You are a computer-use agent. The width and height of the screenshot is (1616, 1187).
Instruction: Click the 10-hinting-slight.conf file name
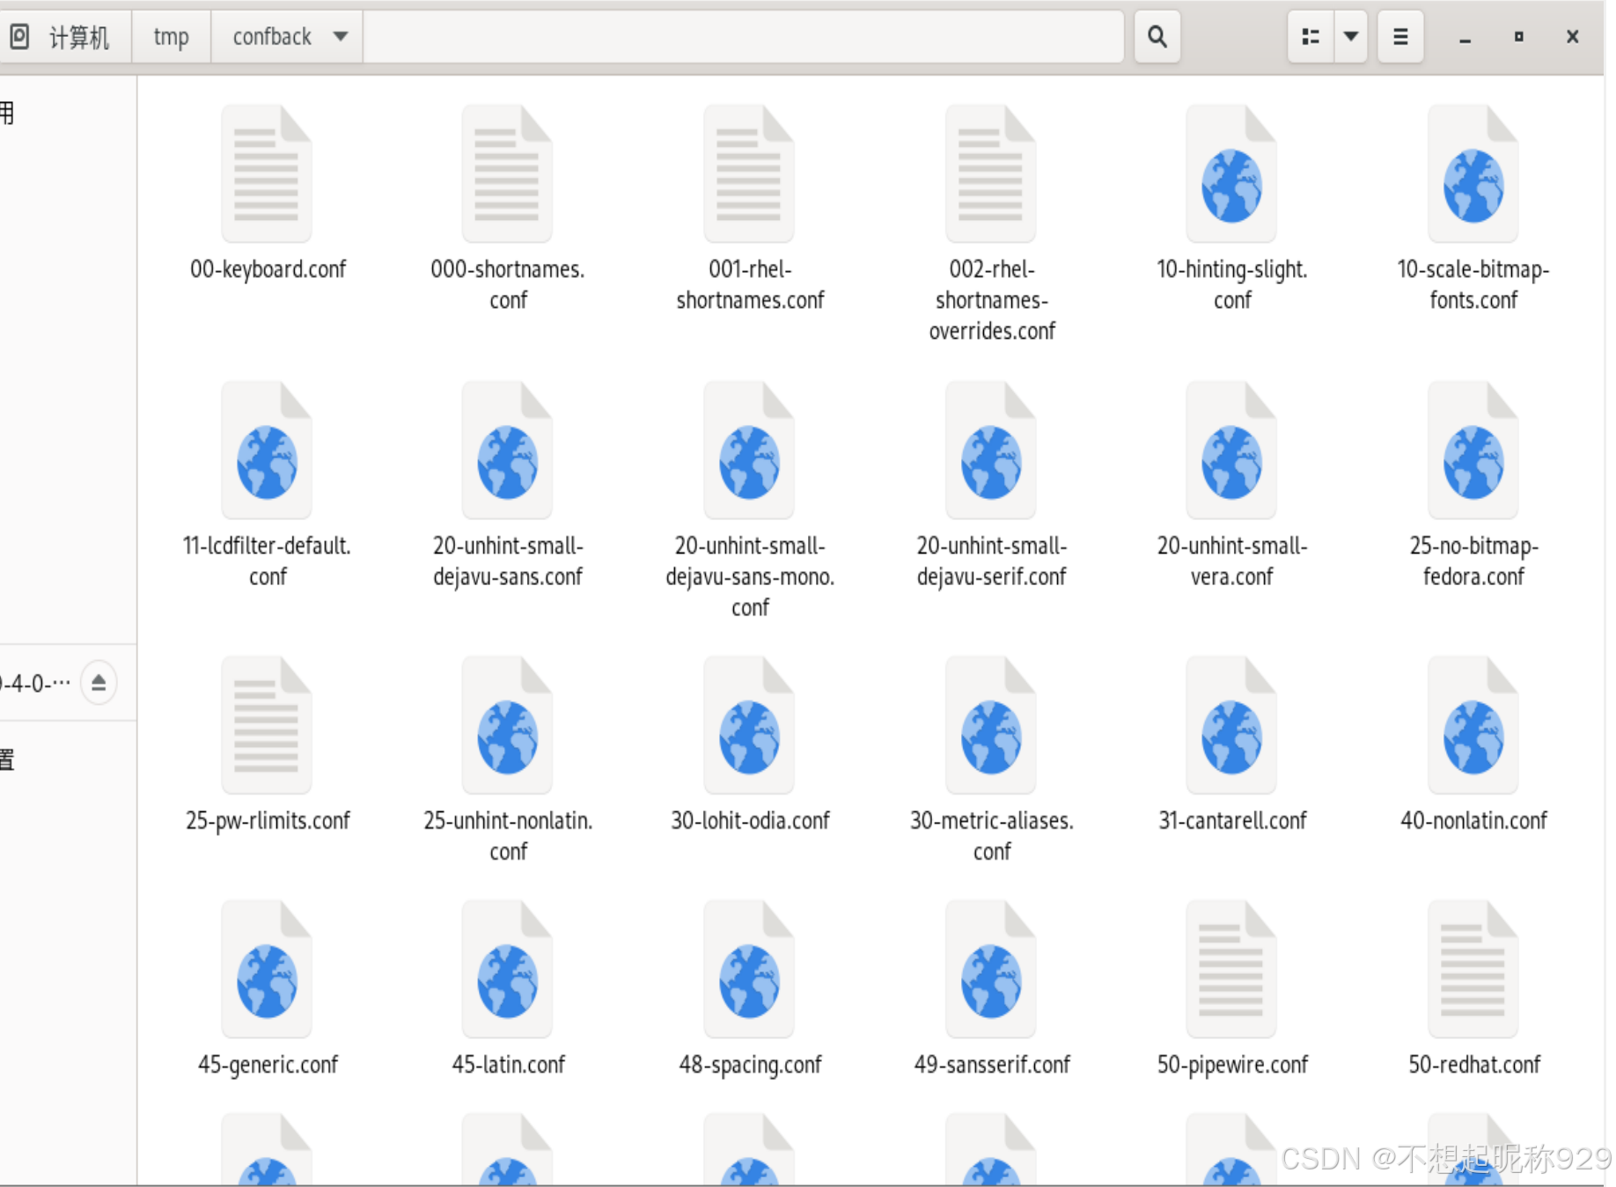[1232, 284]
